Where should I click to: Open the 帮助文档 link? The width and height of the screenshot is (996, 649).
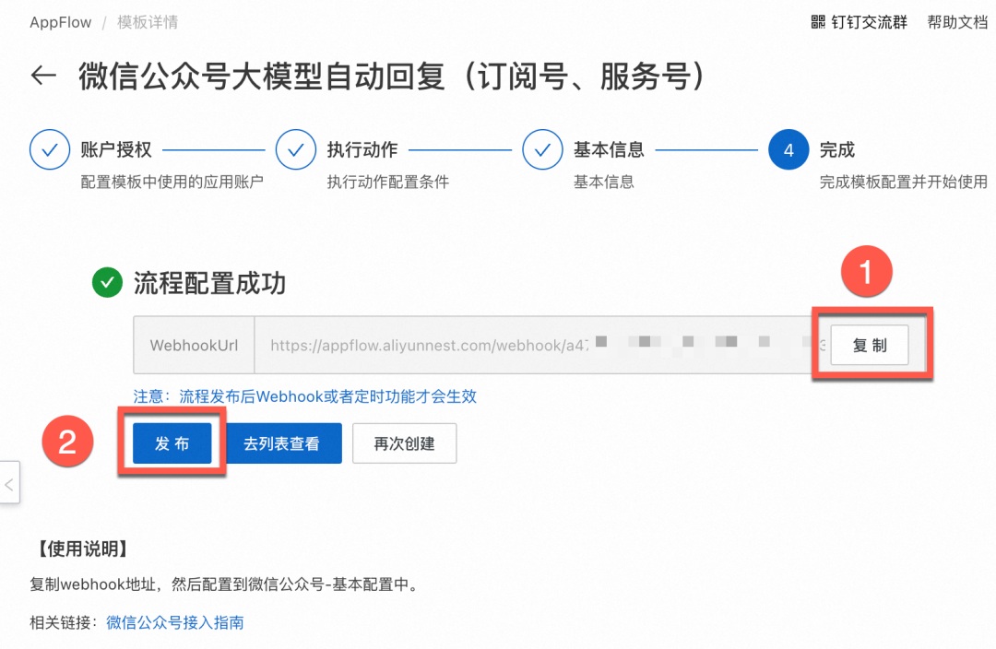957,22
